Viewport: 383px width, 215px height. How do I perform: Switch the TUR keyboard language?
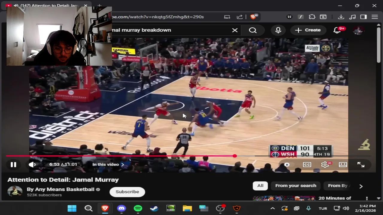(323, 208)
